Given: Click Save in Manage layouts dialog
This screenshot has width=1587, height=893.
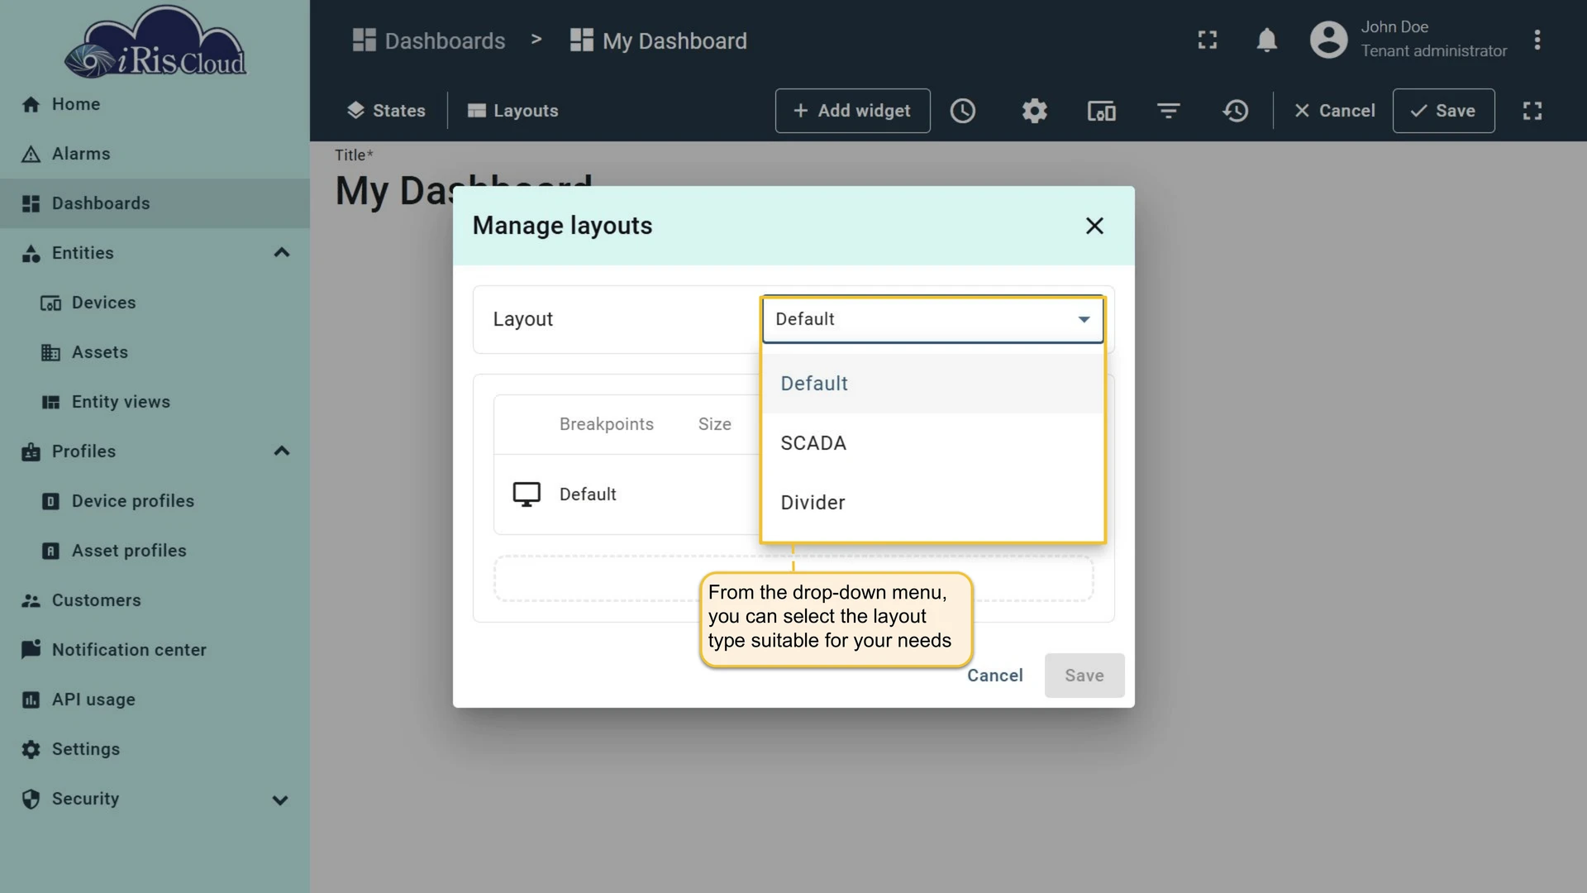Looking at the screenshot, I should [x=1084, y=676].
